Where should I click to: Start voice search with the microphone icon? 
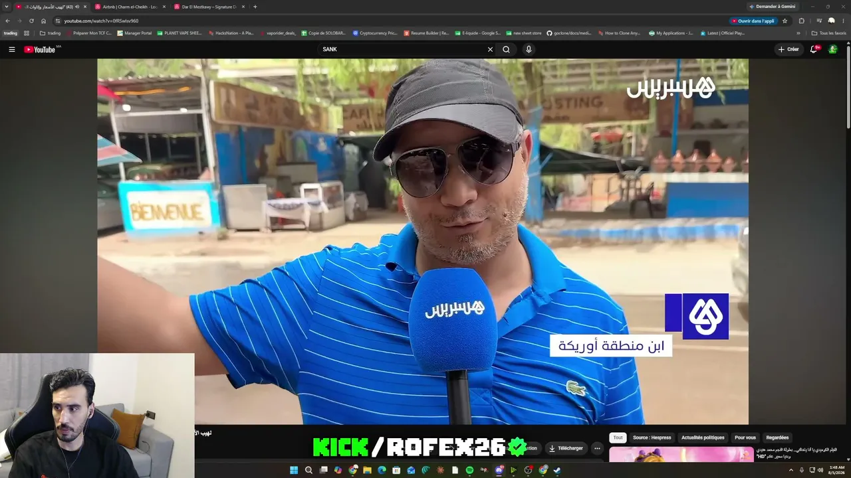529,49
